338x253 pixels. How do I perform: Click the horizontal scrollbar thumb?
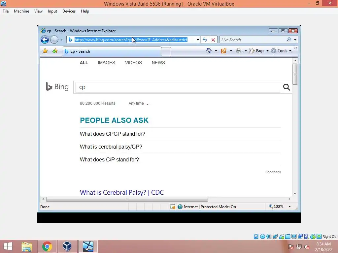[127, 199]
